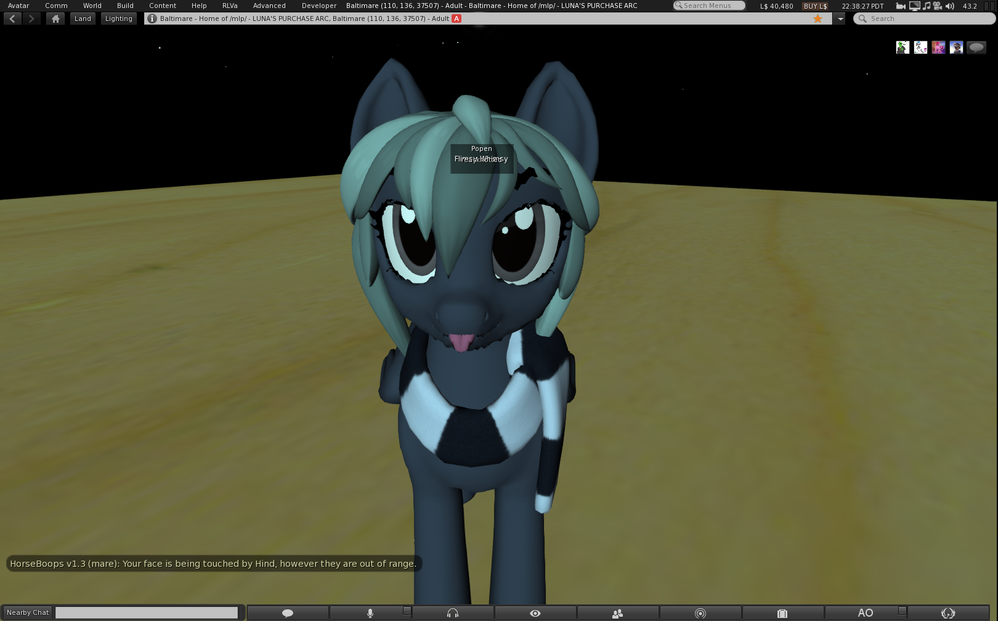The height and width of the screenshot is (621, 998).
Task: Click the Popen avatar name tag
Action: pos(482,148)
